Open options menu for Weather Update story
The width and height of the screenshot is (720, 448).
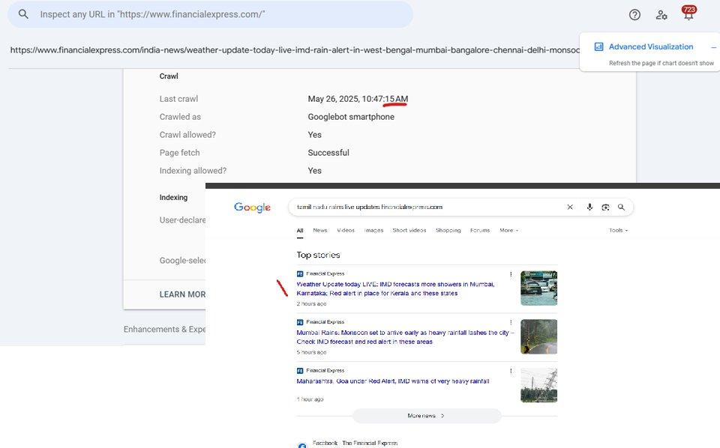point(511,274)
